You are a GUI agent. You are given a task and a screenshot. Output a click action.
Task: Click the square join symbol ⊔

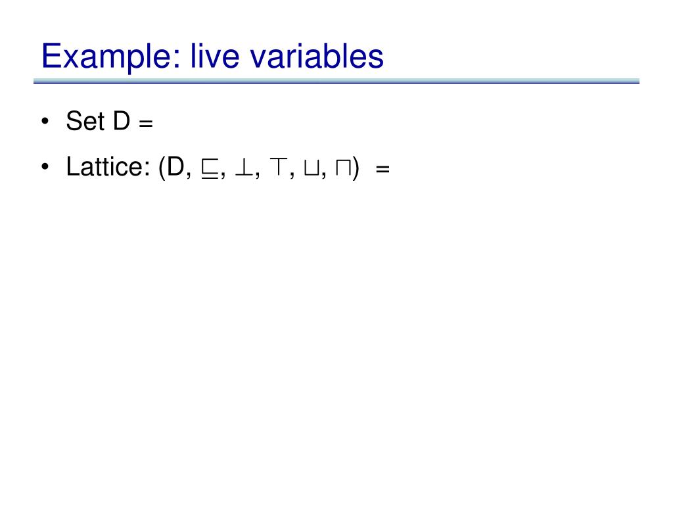point(310,170)
